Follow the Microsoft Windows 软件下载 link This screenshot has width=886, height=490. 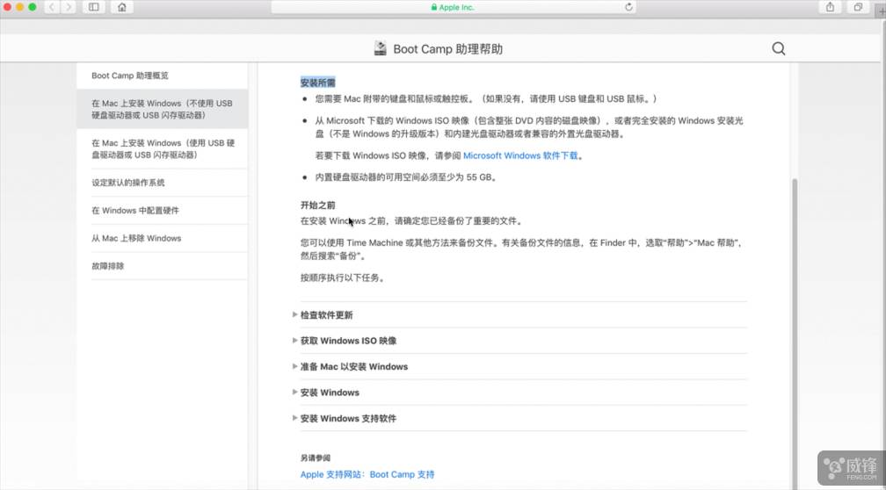pyautogui.click(x=520, y=155)
